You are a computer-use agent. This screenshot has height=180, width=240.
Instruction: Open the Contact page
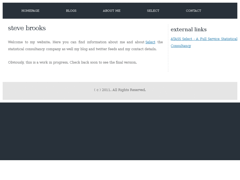pos(193,11)
